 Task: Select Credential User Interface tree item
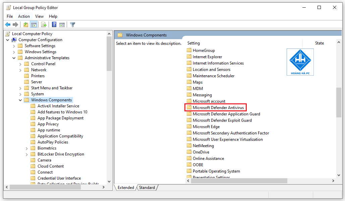click(59, 178)
